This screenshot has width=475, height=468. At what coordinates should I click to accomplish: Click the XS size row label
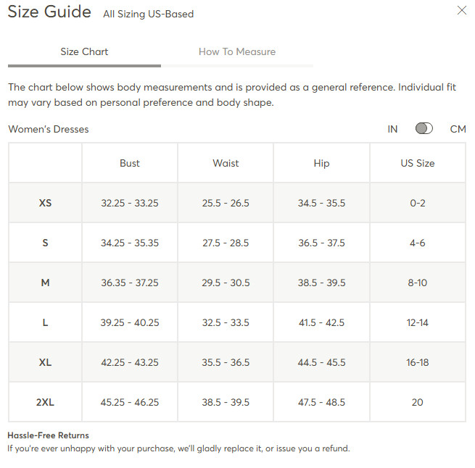[x=45, y=203]
